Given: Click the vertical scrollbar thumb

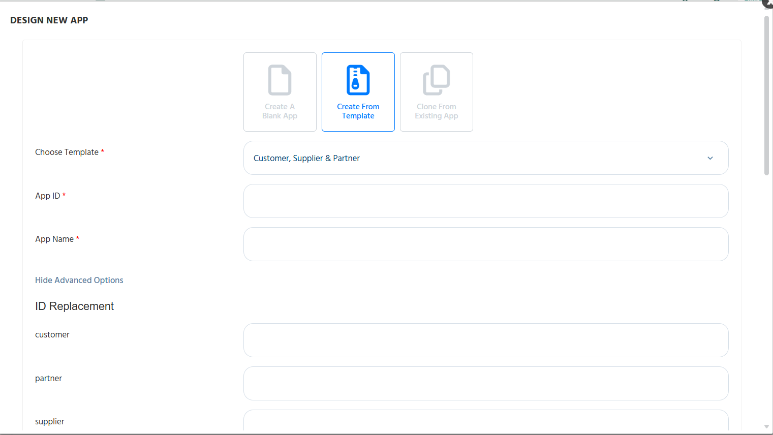Looking at the screenshot, I should pos(766,96).
